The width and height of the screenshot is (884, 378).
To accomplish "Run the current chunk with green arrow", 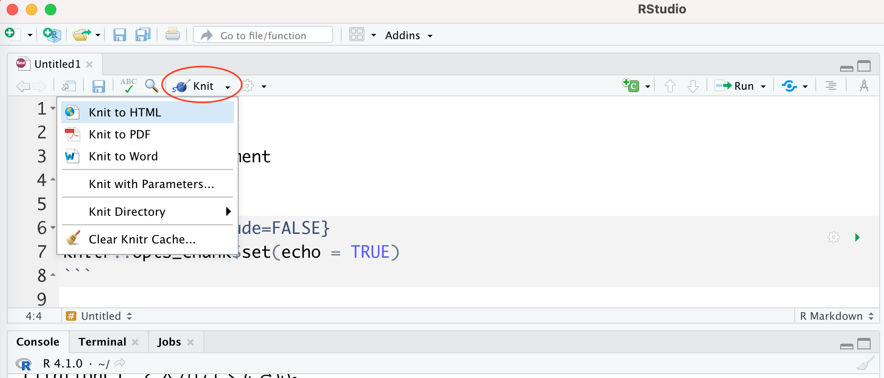I will click(x=857, y=237).
